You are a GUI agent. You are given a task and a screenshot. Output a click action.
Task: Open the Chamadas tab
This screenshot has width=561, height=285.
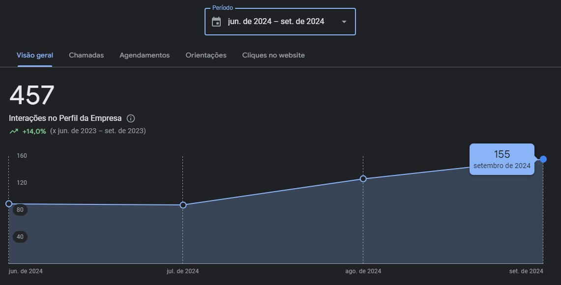(87, 56)
